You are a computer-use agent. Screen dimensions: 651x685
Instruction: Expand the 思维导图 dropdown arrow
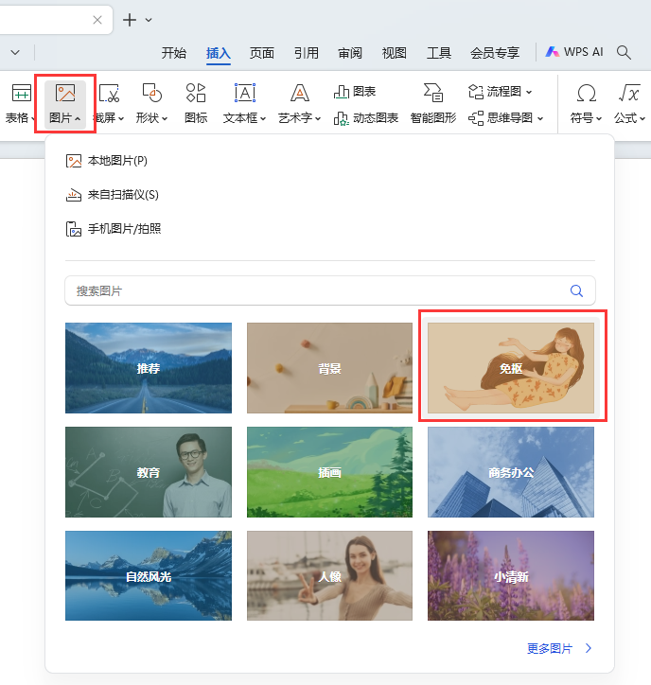click(540, 118)
